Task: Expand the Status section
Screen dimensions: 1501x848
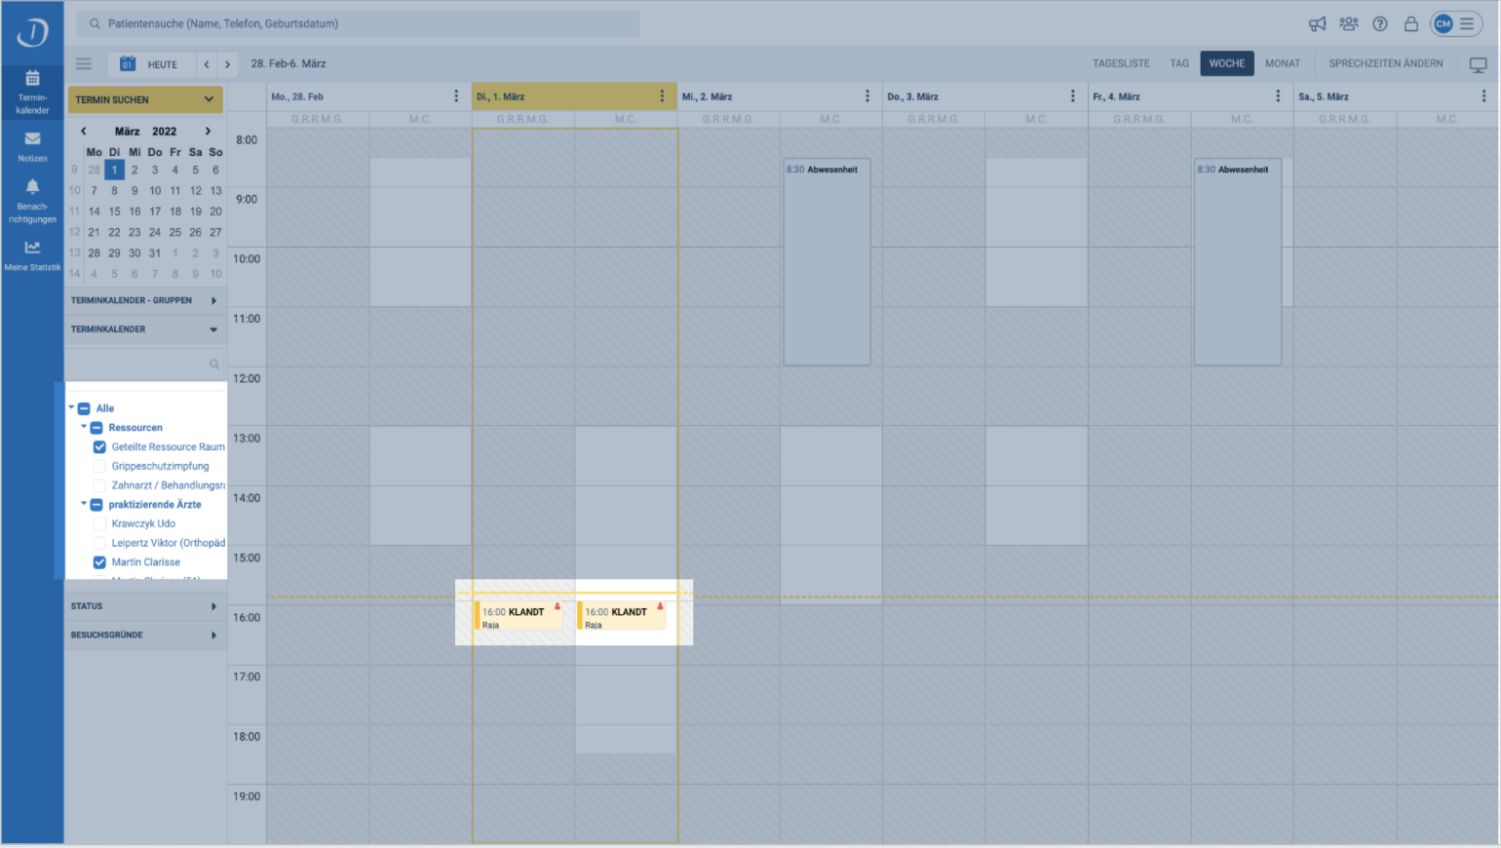Action: click(145, 606)
